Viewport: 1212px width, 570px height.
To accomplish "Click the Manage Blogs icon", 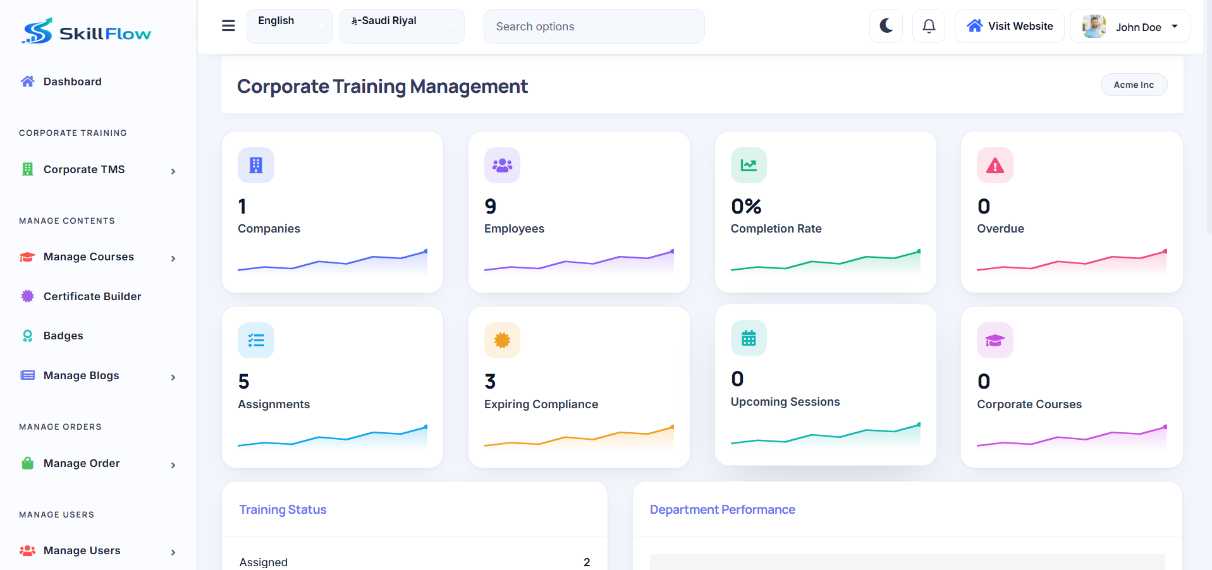I will click(27, 375).
